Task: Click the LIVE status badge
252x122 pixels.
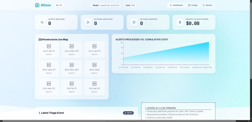Action: click(59, 5)
